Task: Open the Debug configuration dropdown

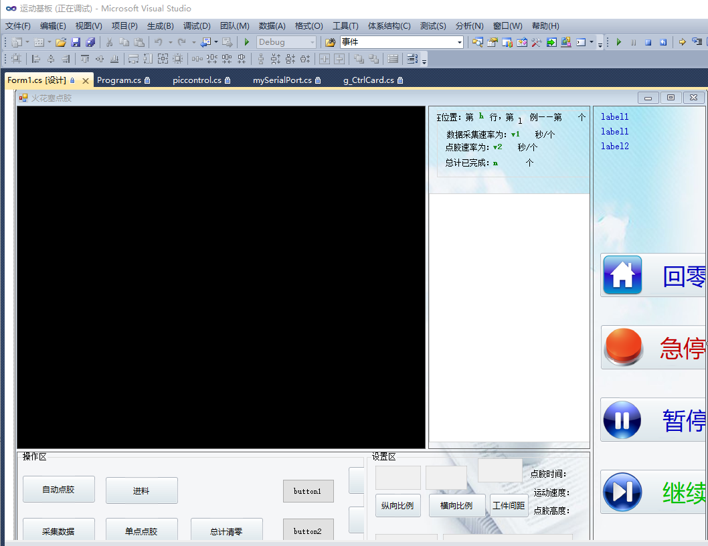Action: (x=312, y=42)
